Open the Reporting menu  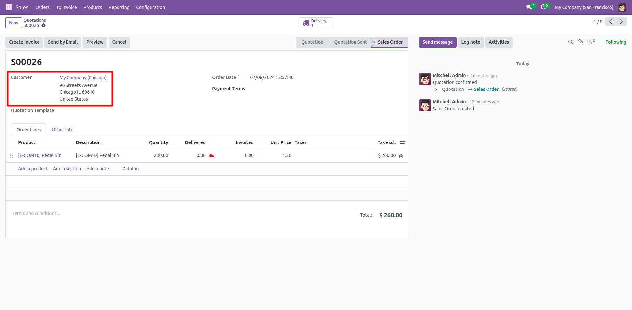click(119, 7)
